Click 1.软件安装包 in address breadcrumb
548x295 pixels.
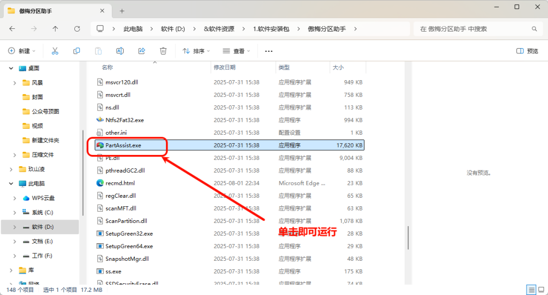[271, 29]
